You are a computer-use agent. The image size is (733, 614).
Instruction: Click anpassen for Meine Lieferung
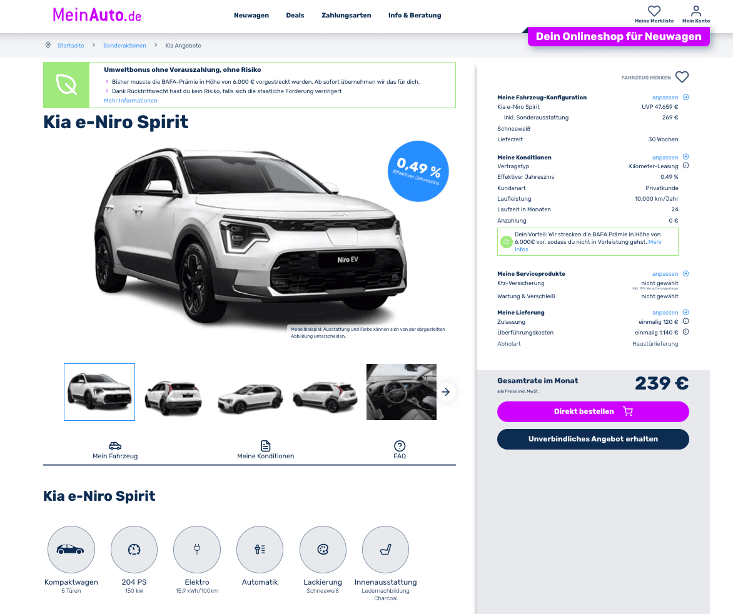click(665, 313)
